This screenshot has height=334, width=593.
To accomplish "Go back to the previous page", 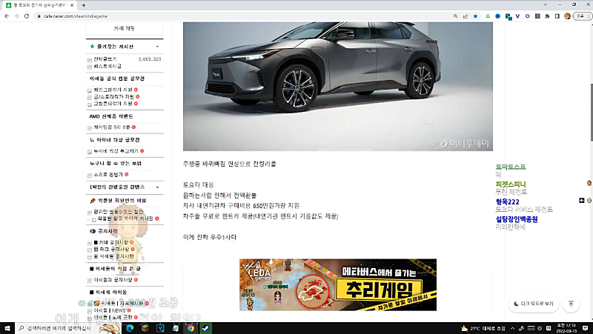I will click(7, 16).
